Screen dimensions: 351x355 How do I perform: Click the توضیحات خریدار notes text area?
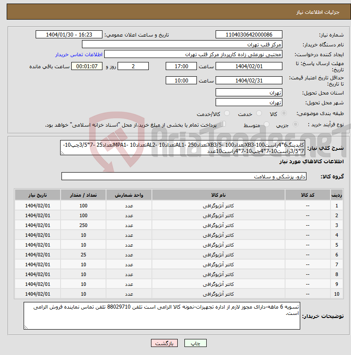(162, 316)
